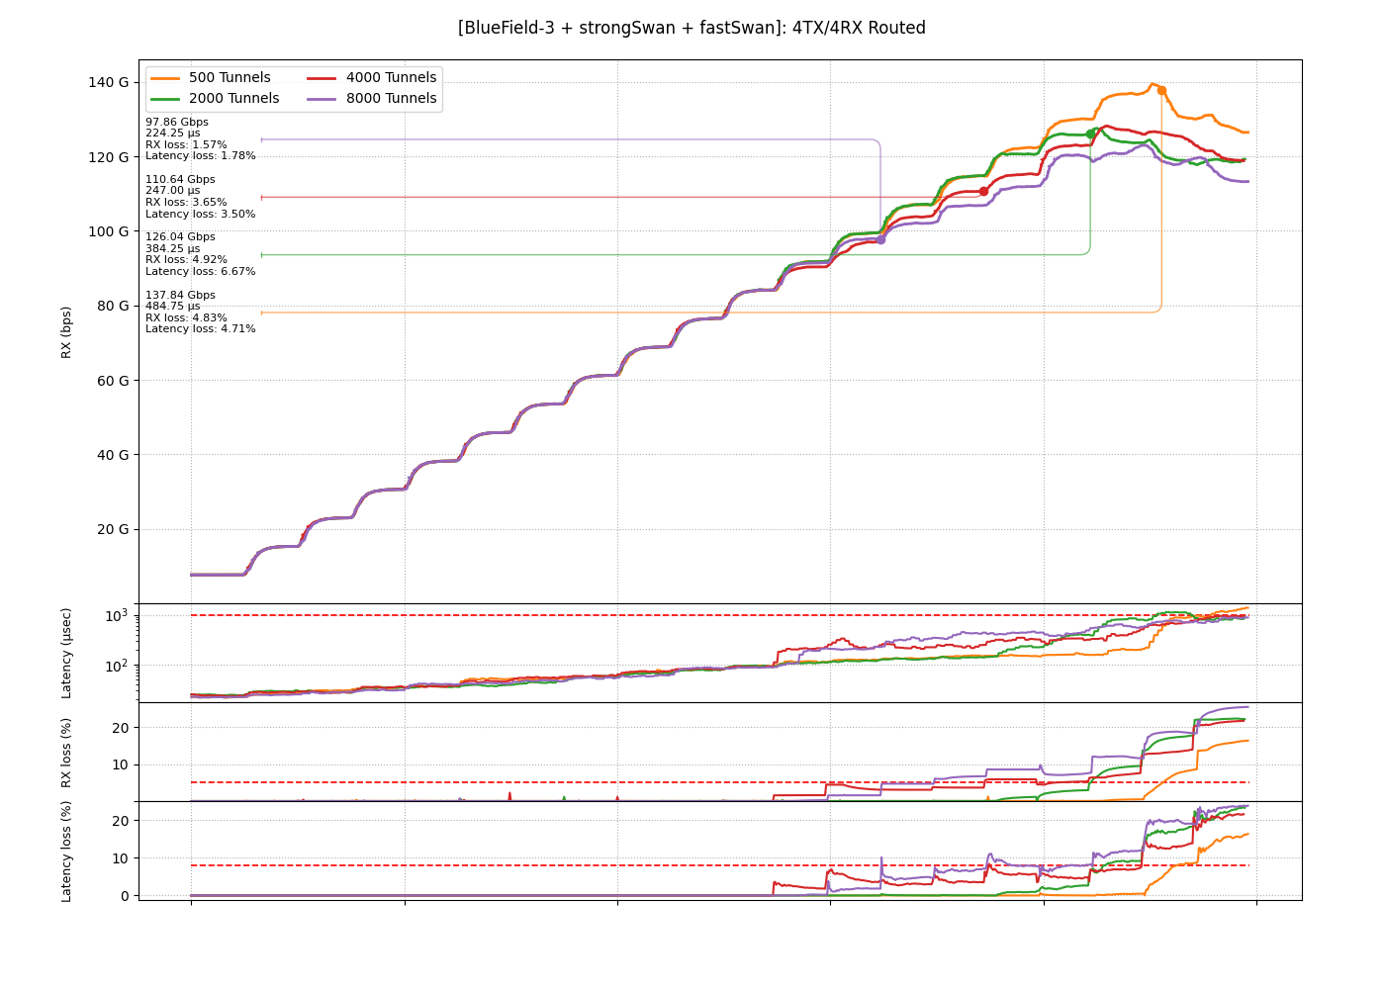
Task: Click the Latency loss (%) axis label
Action: [x=66, y=852]
